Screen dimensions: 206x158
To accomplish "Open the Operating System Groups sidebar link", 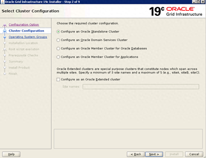I will pyautogui.click(x=28, y=37).
